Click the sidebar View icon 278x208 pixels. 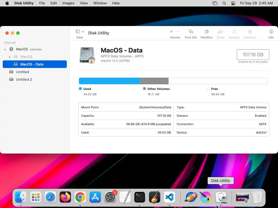78,31
